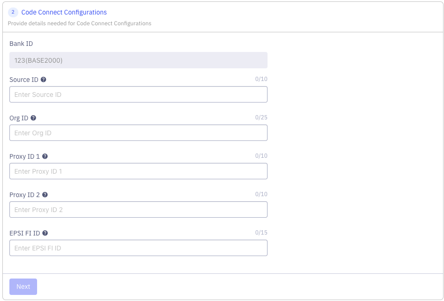Open the EPSI FI ID help icon
The image size is (444, 301).
(46, 234)
